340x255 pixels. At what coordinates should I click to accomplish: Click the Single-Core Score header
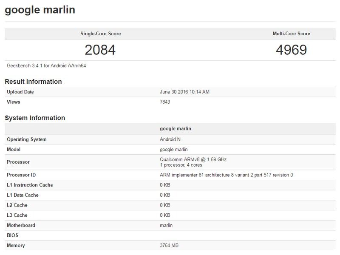(x=100, y=34)
